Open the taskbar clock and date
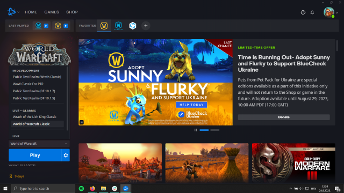The height and width of the screenshot is (193, 344). [325, 188]
